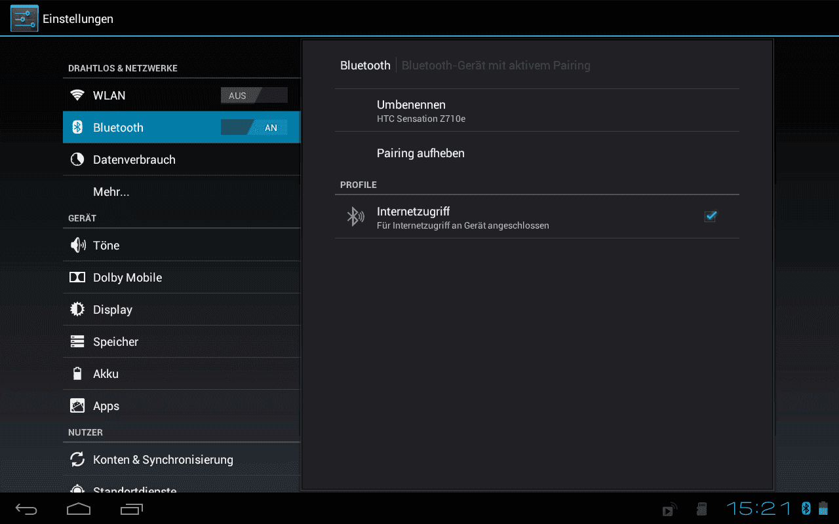Click the WLAN wifi icon
839x524 pixels.
coord(77,96)
